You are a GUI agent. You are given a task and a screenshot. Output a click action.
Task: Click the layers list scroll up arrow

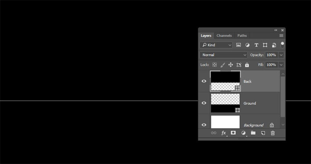[283, 74]
